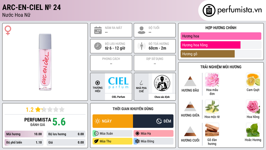Click the perfumer illustration Chưa xác định
266x150 pixels.
coord(162,83)
